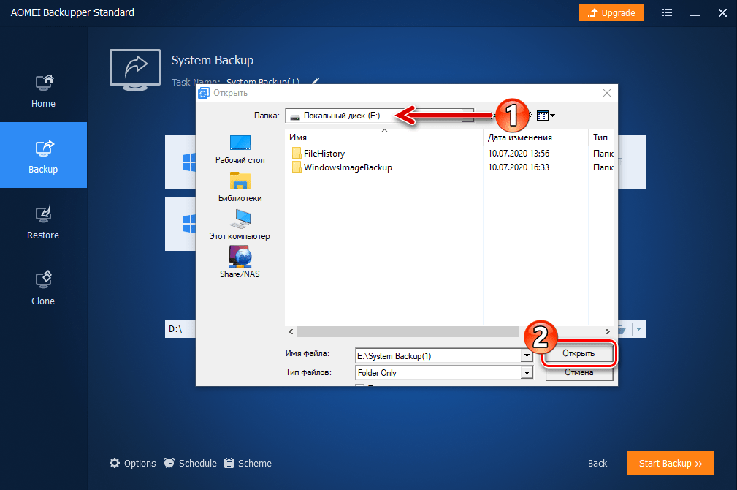Image resolution: width=737 pixels, height=490 pixels.
Task: Open the Рабочий стол location
Action: click(240, 149)
